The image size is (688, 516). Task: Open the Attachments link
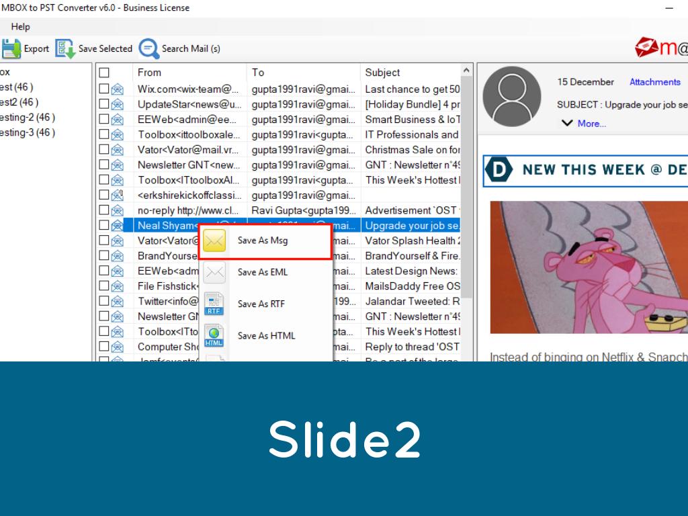(654, 82)
